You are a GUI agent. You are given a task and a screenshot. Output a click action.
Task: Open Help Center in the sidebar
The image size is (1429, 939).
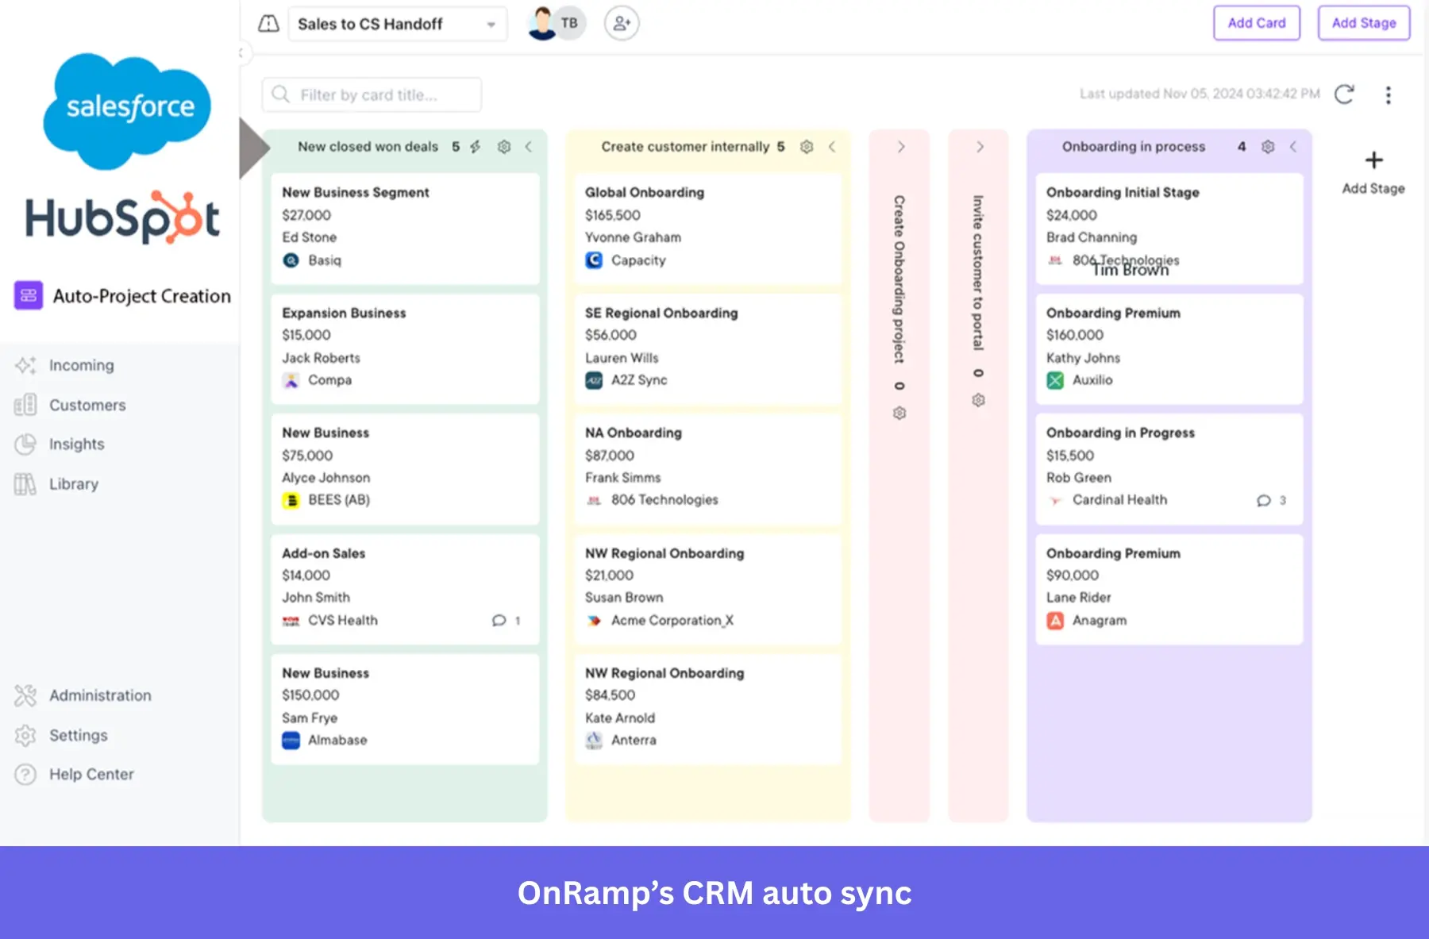[91, 774]
